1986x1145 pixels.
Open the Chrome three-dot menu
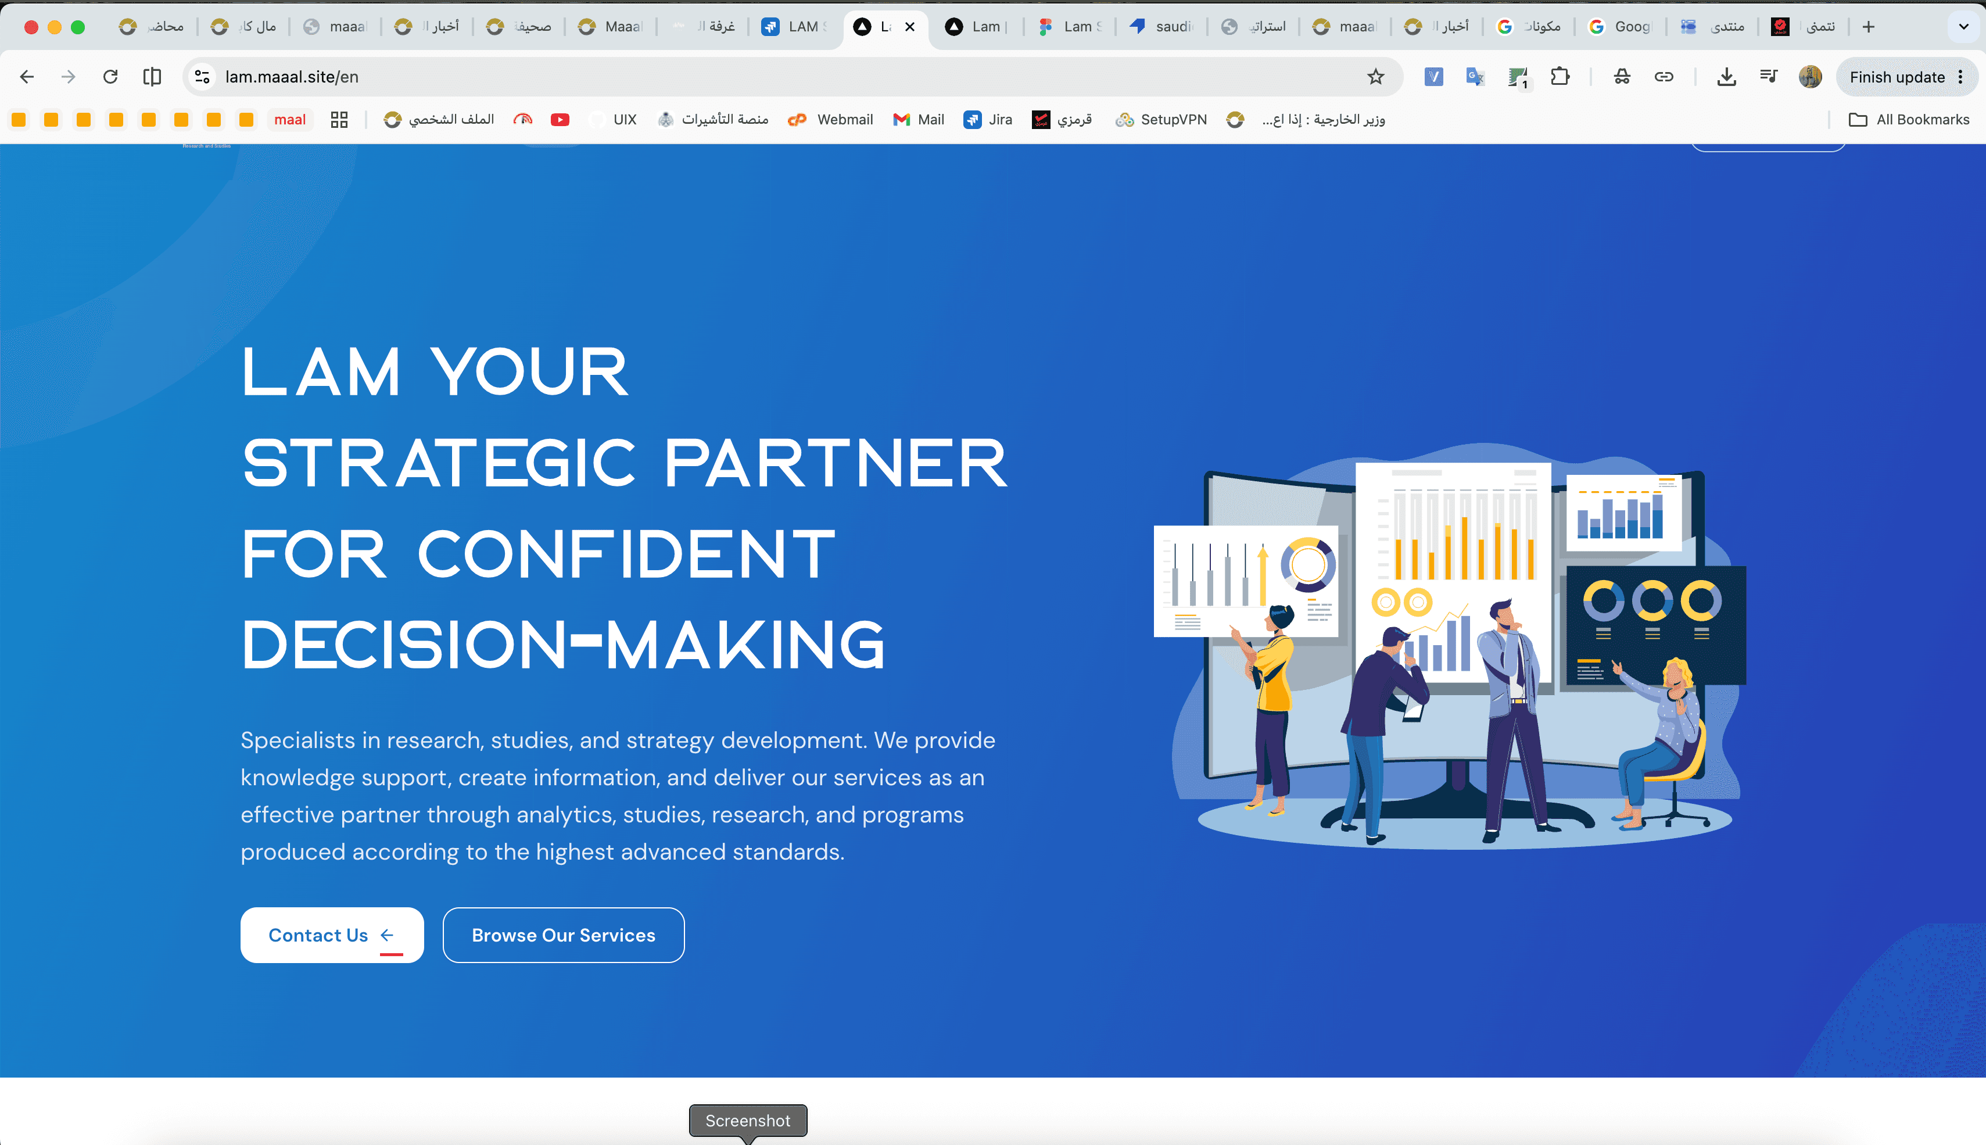[1961, 76]
